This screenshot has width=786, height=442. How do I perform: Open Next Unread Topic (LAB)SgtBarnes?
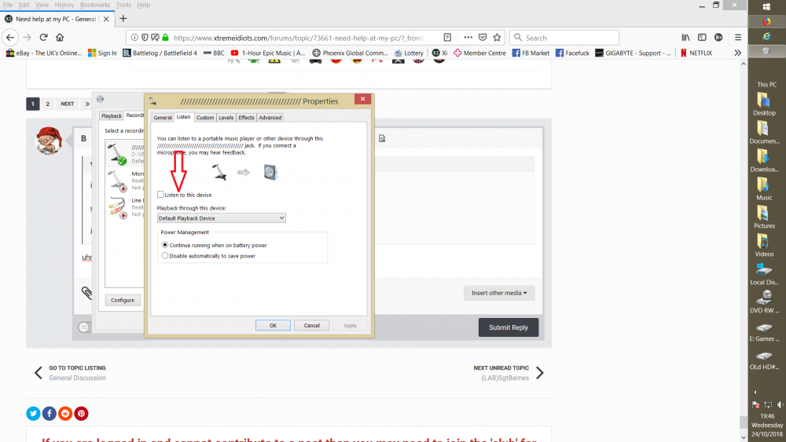509,373
